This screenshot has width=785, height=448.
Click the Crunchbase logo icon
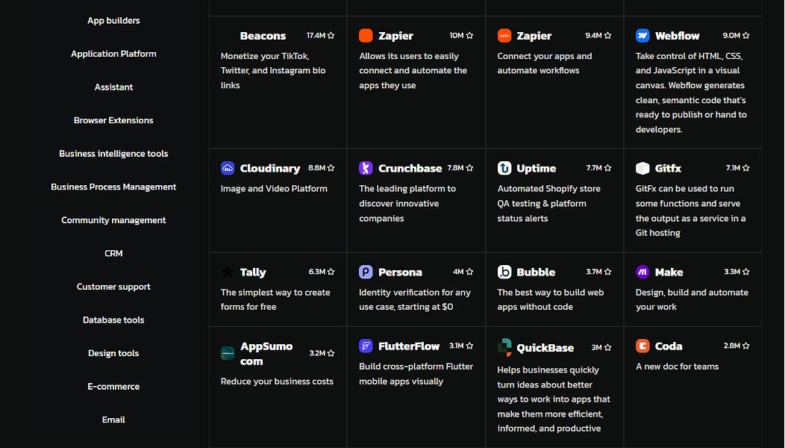[365, 168]
